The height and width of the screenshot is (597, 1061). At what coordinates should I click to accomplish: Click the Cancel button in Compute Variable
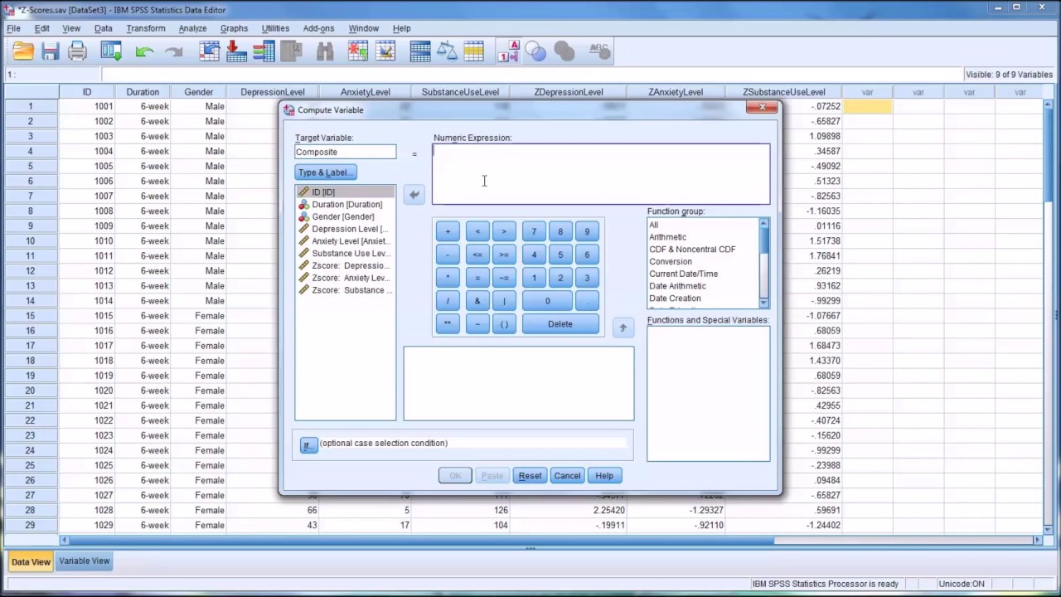[567, 476]
